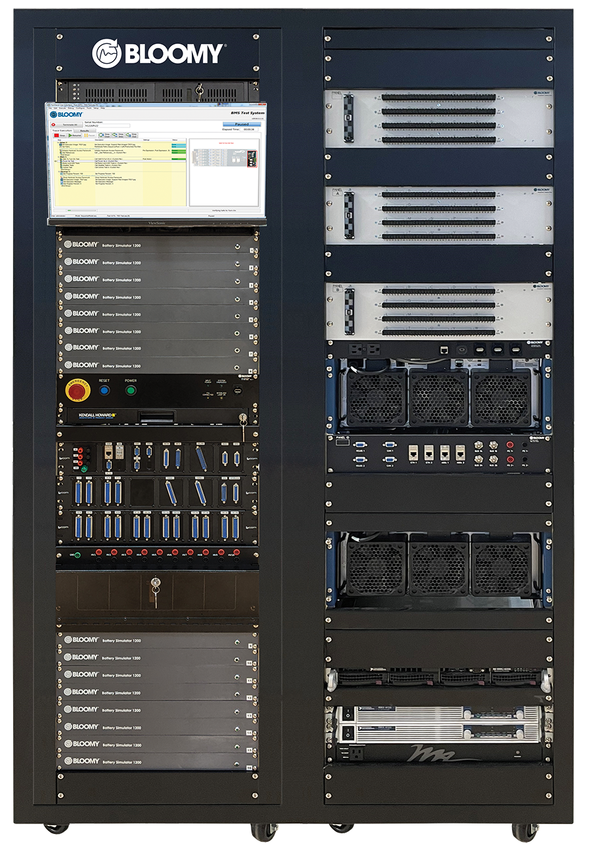Collapse the Main step group

click(58, 156)
